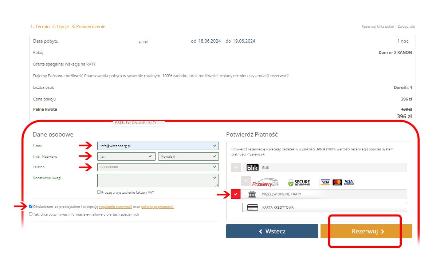The height and width of the screenshot is (268, 440).
Task: Tick the 'Proszę o wystawienie faktury VAT' checkbox
Action: click(x=99, y=192)
